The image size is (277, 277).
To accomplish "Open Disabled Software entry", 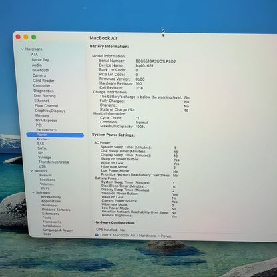I will tap(56, 210).
